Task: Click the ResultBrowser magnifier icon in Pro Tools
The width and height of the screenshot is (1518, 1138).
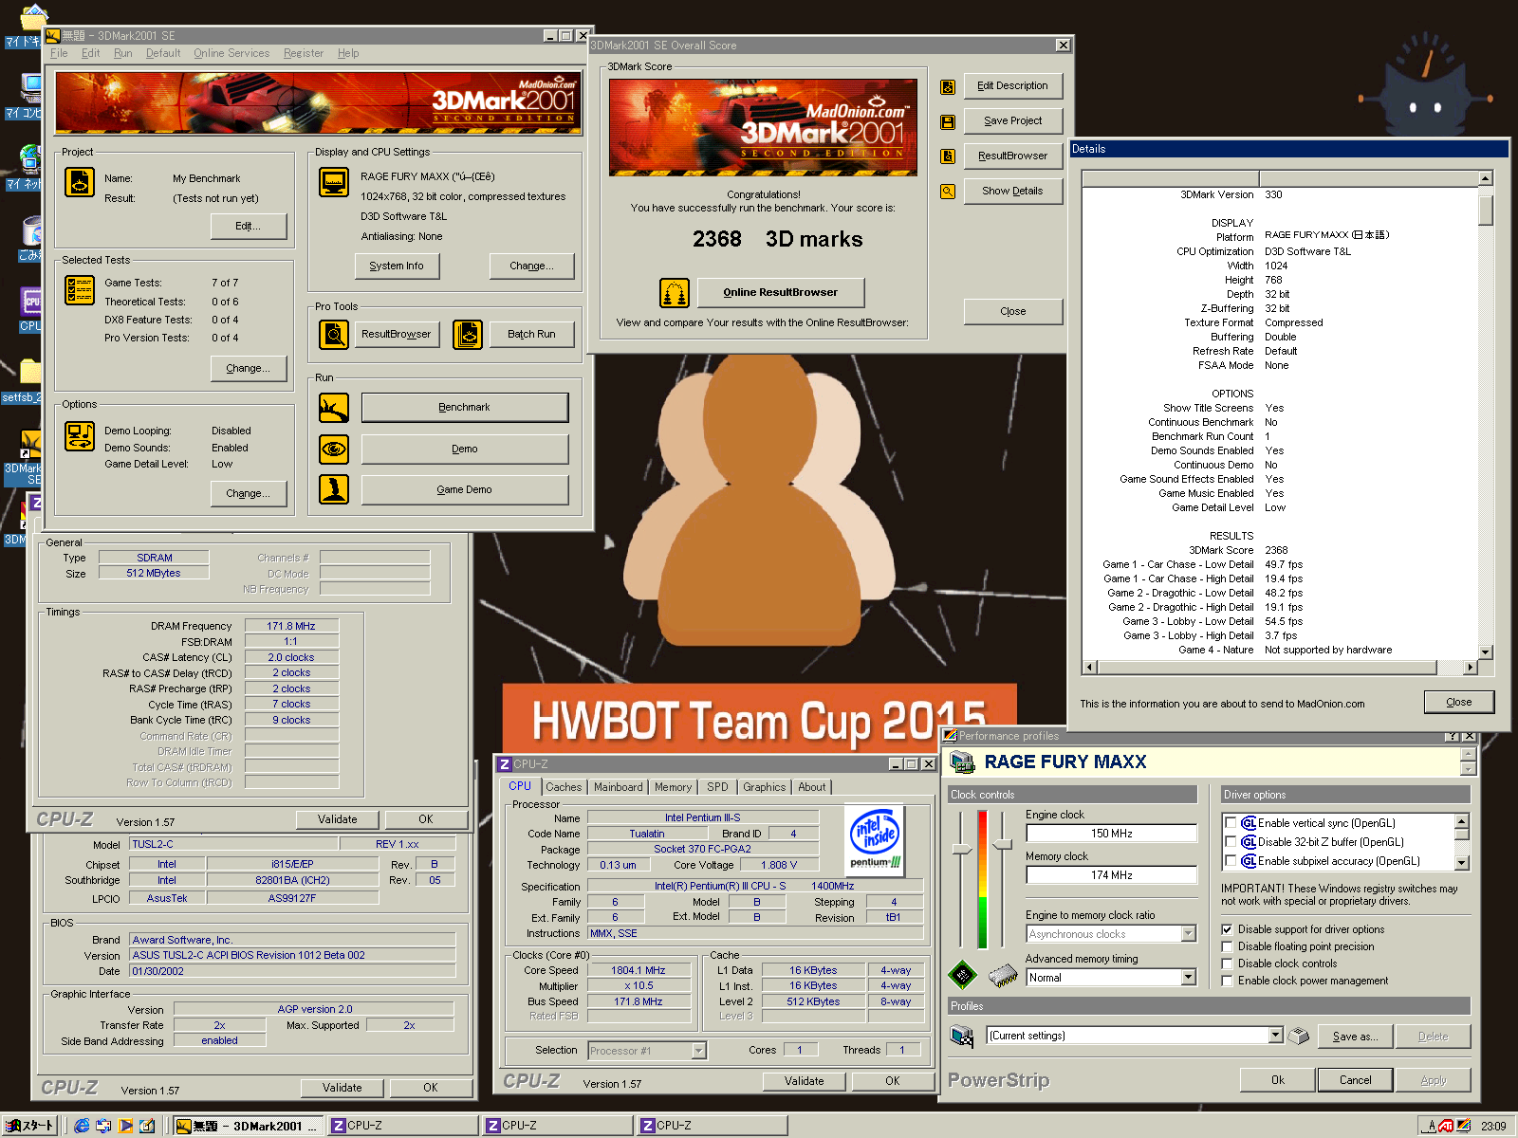Action: pyautogui.click(x=334, y=334)
